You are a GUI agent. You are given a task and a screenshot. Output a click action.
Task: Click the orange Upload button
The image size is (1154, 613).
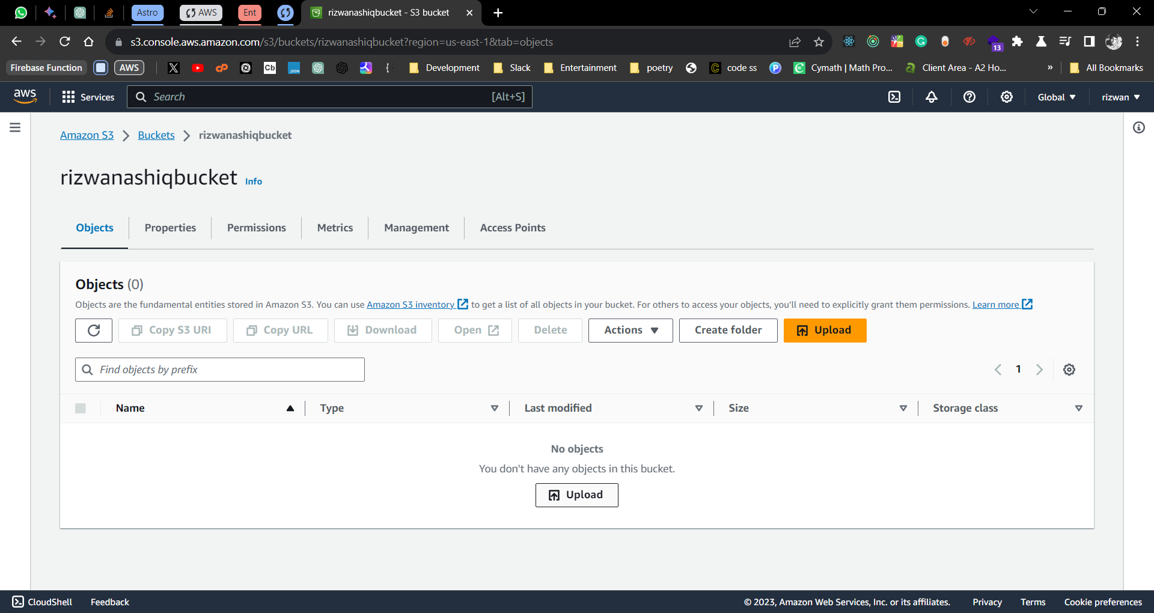click(825, 331)
